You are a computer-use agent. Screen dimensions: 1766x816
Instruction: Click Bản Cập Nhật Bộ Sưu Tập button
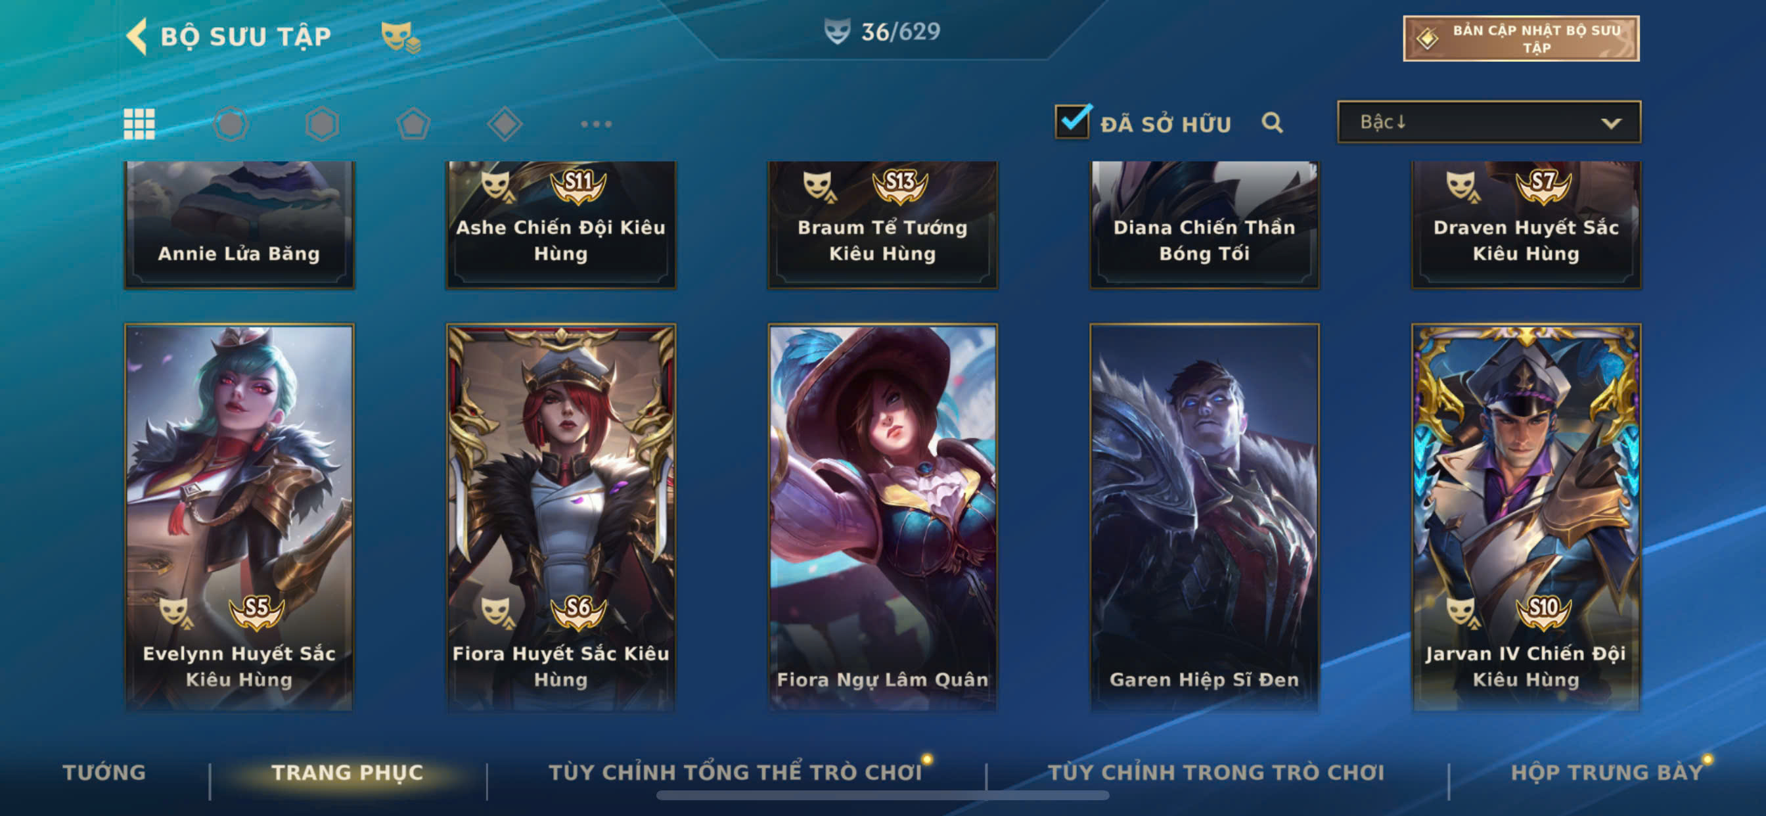(1520, 38)
